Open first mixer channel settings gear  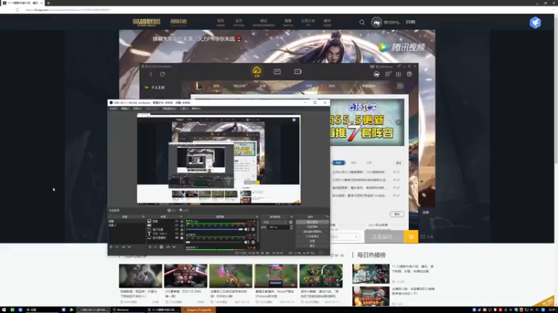pyautogui.click(x=253, y=230)
